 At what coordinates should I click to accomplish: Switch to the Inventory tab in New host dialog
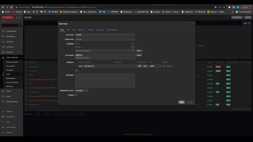[91, 30]
